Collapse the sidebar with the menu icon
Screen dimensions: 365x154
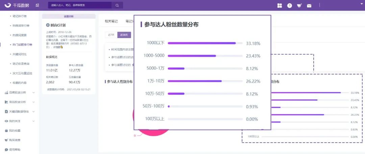[x=37, y=5]
